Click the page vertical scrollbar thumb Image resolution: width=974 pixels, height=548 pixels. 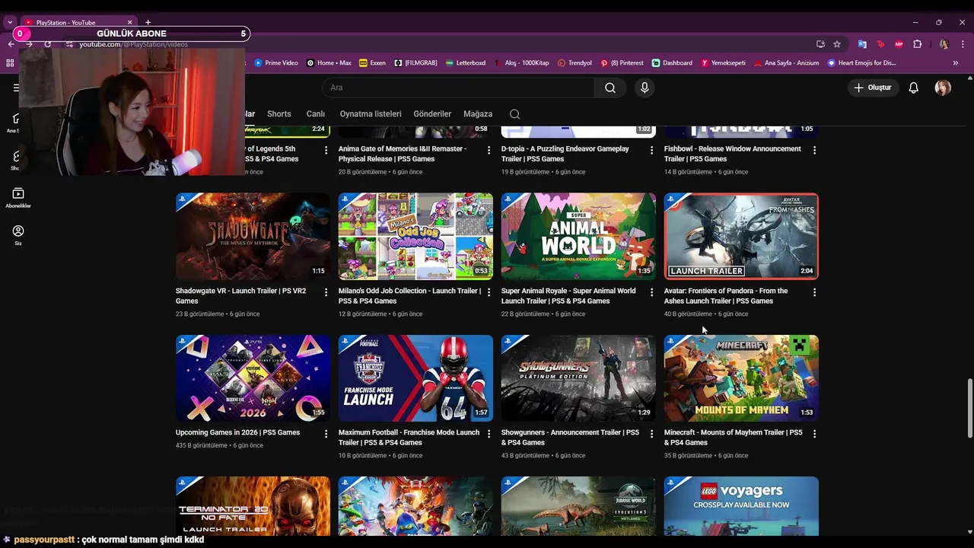969,408
